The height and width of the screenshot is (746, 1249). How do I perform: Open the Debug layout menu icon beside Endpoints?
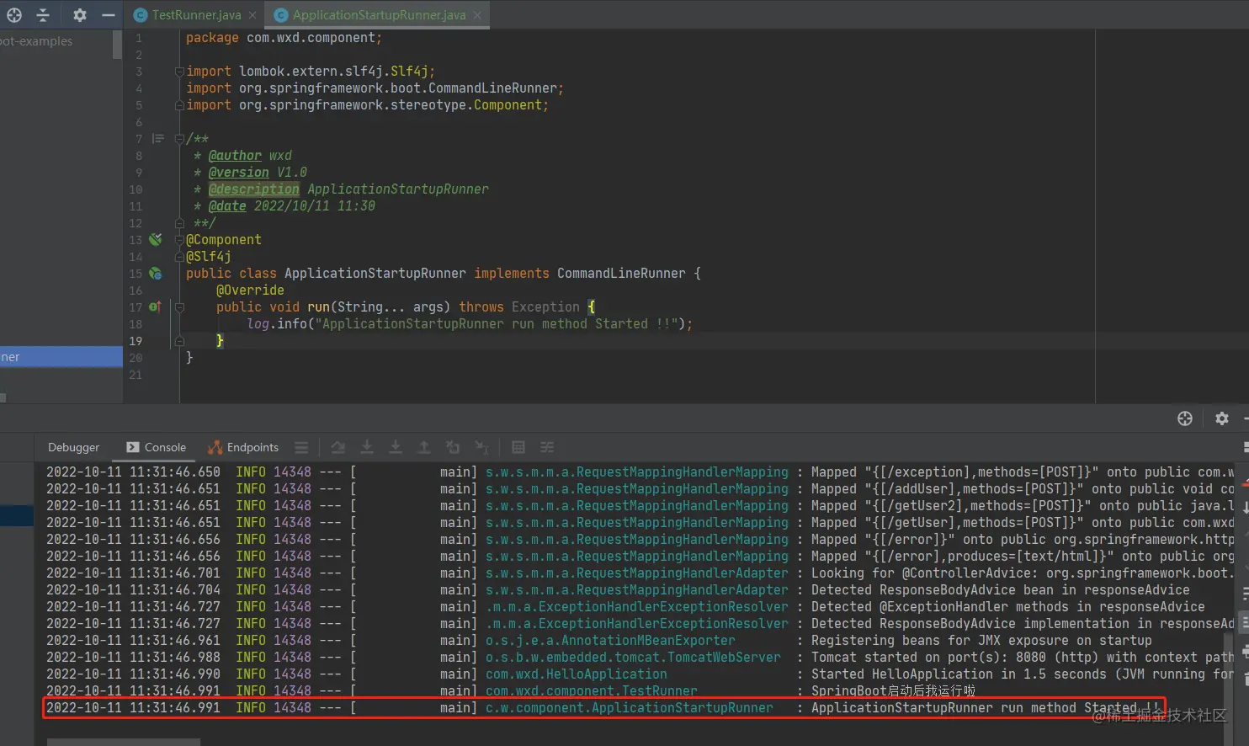pyautogui.click(x=301, y=447)
